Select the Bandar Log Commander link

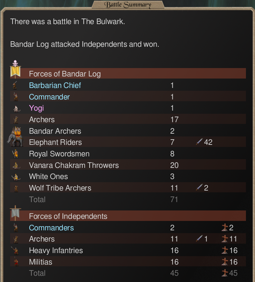[50, 97]
